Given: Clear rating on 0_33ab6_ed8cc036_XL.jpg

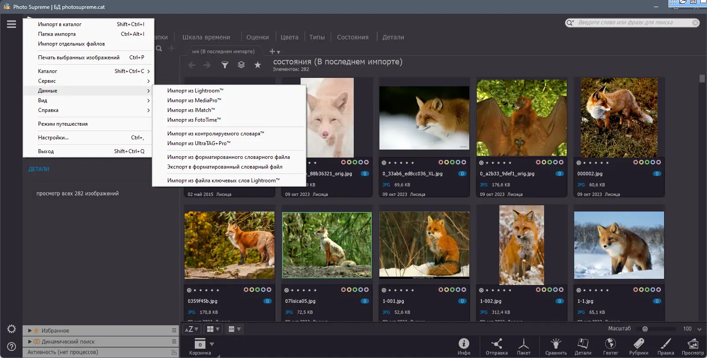Looking at the screenshot, I should pos(384,162).
